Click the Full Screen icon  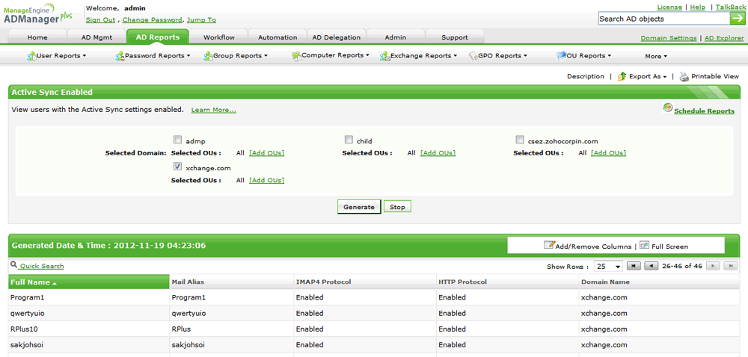point(644,245)
